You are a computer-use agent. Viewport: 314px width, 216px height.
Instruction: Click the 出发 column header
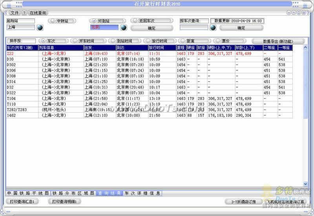100,48
